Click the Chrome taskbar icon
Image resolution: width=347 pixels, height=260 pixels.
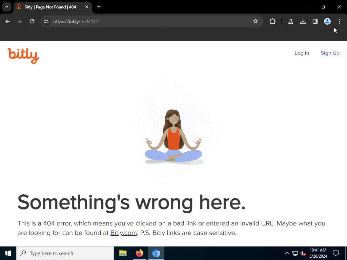coord(156,253)
